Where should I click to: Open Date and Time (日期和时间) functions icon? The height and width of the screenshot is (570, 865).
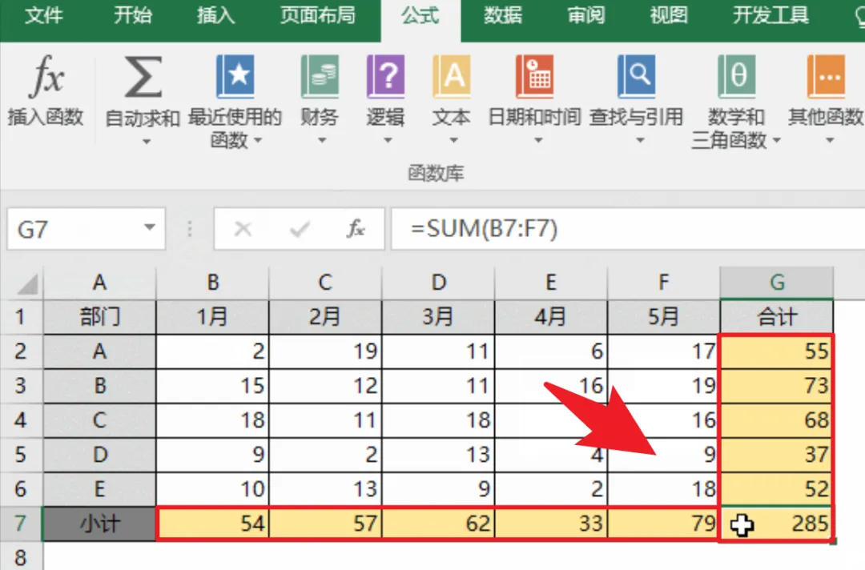(x=534, y=77)
